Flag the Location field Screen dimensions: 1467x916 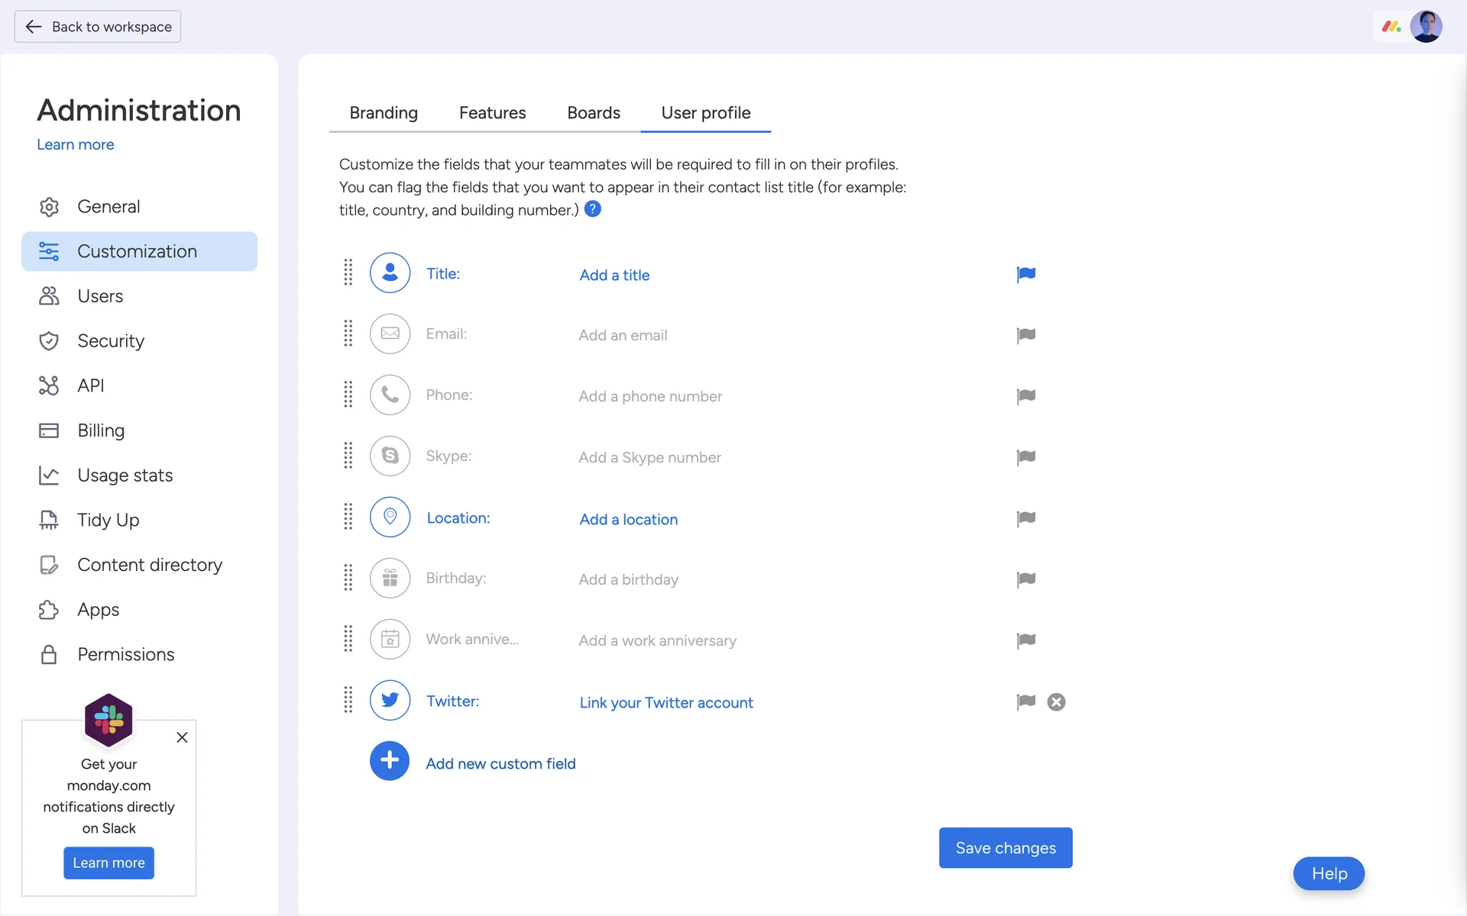tap(1025, 518)
